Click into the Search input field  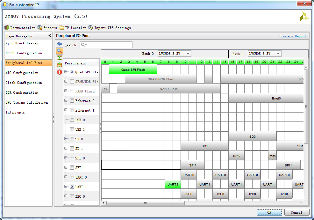[106, 45]
